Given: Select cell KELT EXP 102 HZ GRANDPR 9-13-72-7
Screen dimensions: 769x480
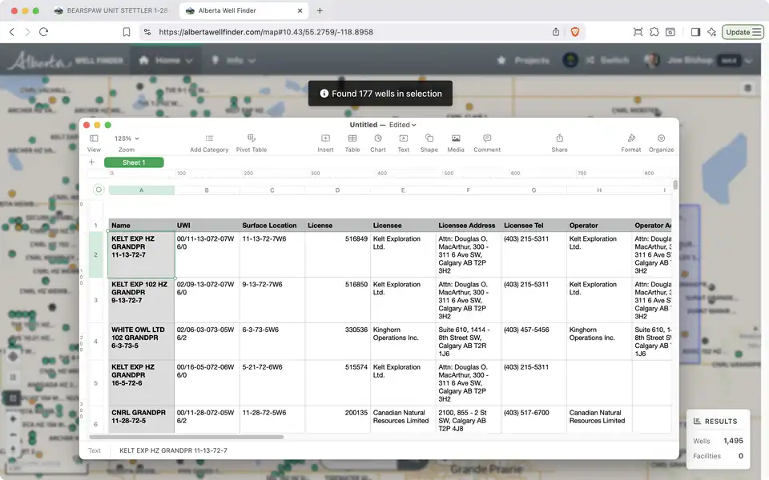Looking at the screenshot, I should point(141,300).
